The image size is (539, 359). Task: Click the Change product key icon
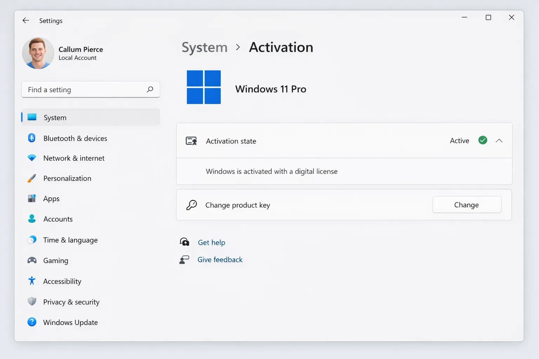point(191,205)
